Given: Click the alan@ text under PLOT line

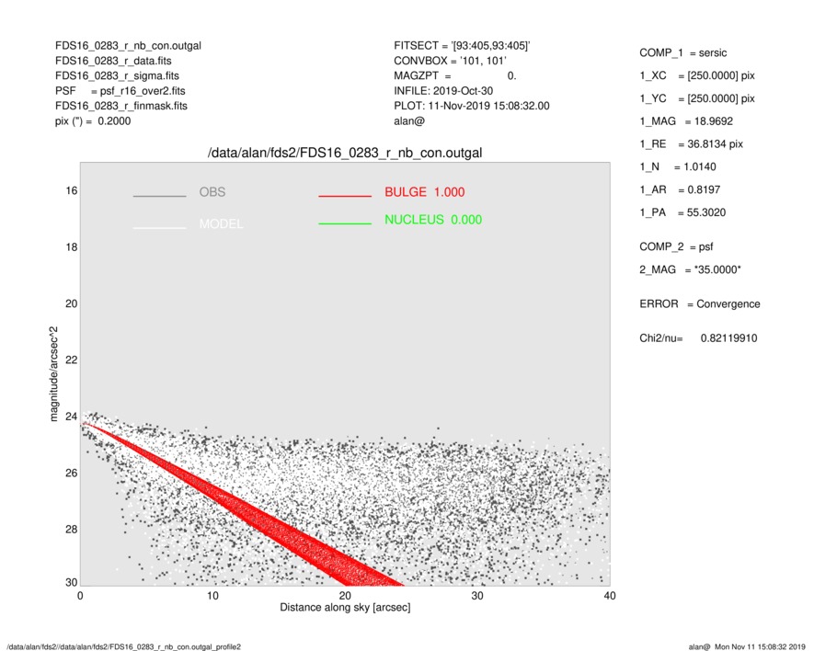Looking at the screenshot, I should click(409, 121).
